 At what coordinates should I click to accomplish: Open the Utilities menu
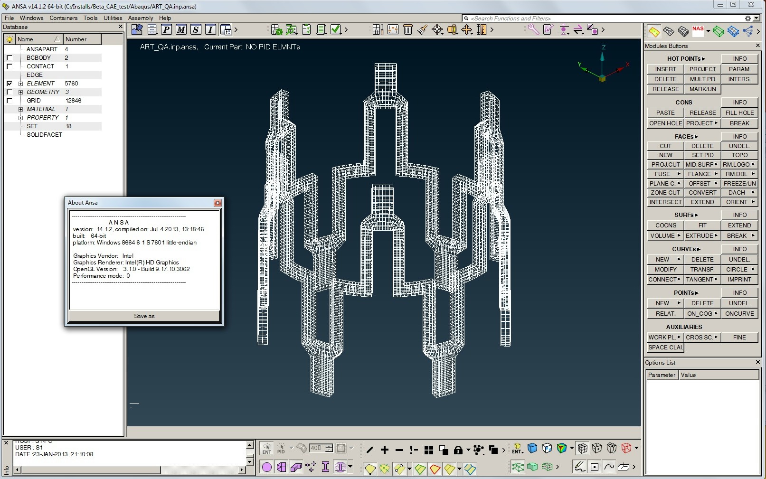113,18
